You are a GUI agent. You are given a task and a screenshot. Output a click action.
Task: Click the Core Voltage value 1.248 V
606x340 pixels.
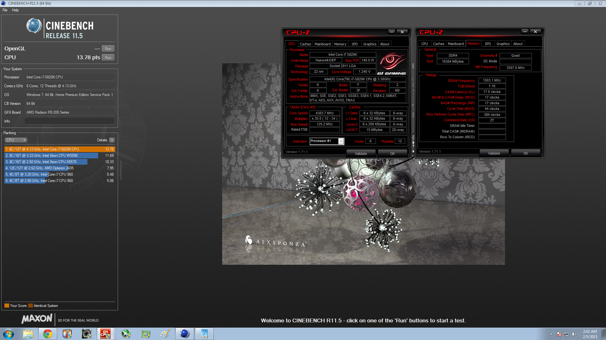pos(365,72)
